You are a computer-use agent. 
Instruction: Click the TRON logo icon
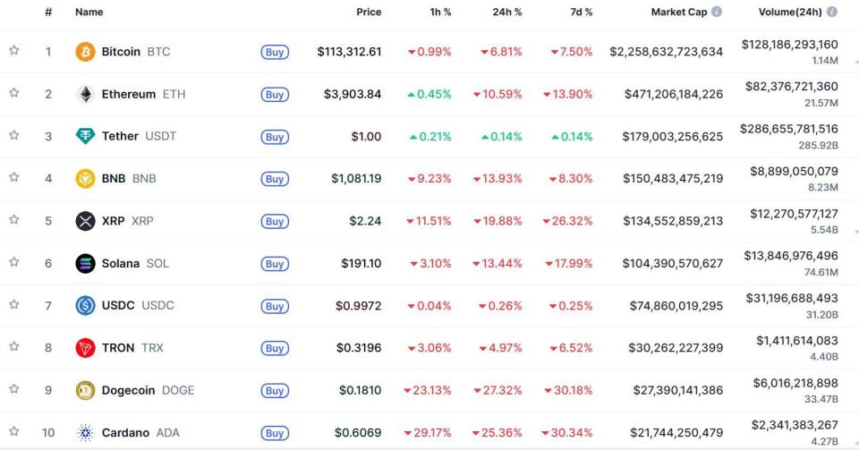tap(85, 348)
